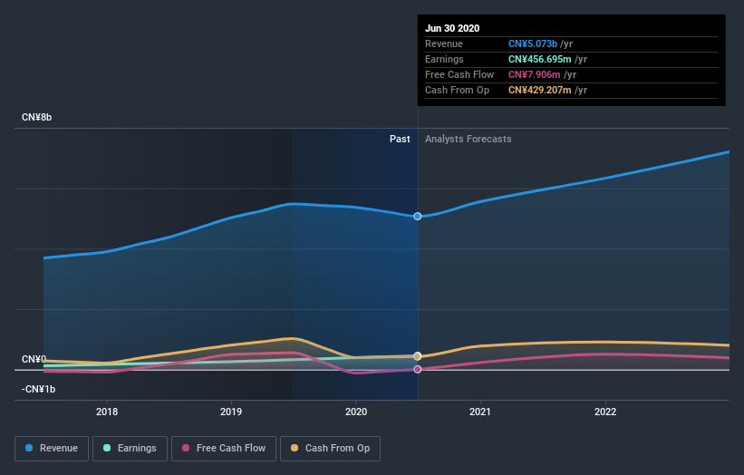The height and width of the screenshot is (475, 744).
Task: Click the -CN¥1b y-axis label
Action: point(38,389)
